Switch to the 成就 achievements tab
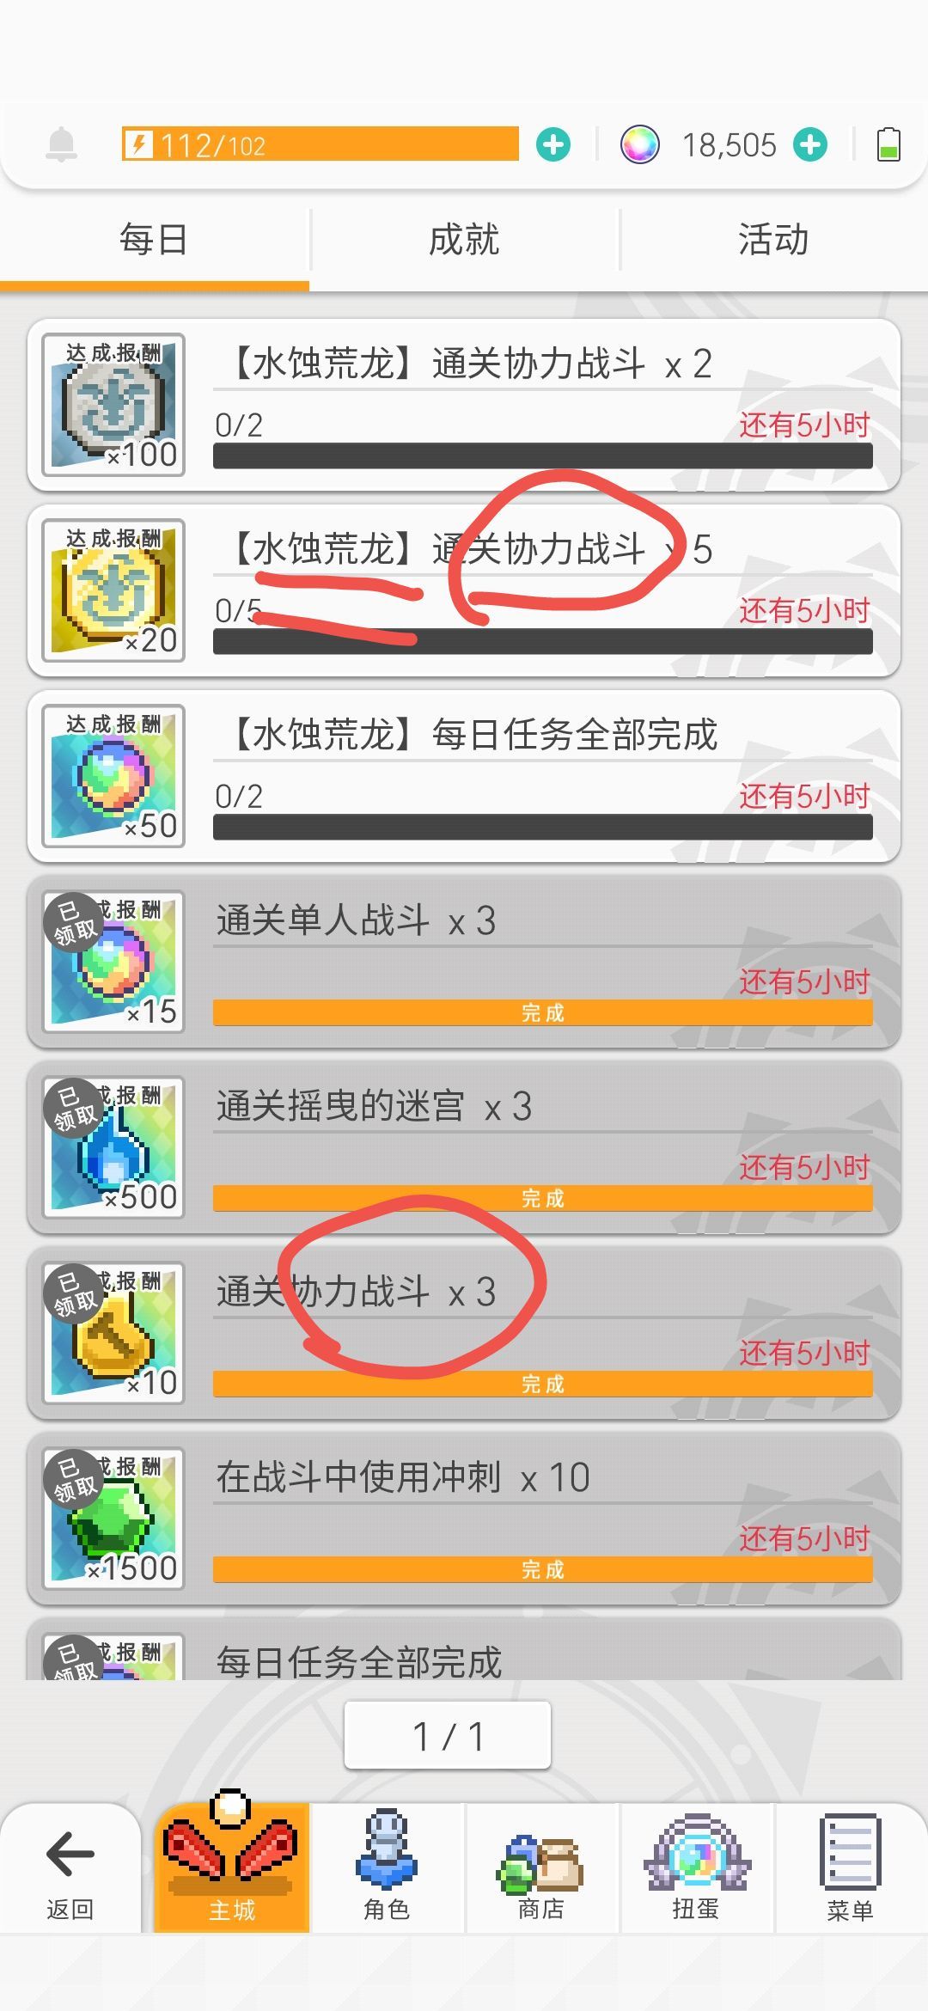928x2011 pixels. tap(464, 240)
